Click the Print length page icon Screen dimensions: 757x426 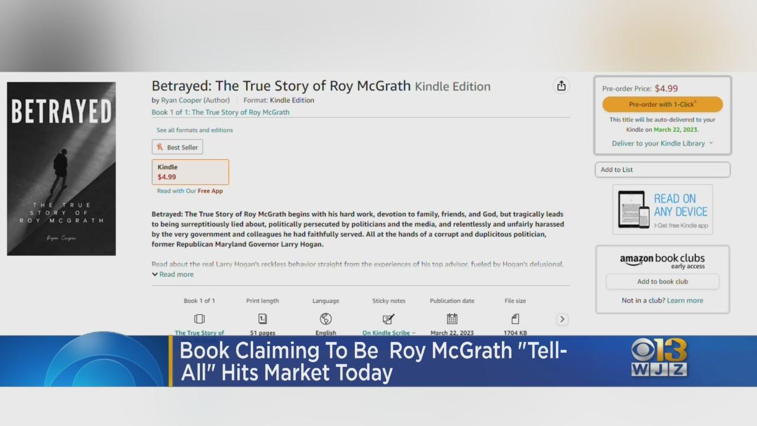263,319
